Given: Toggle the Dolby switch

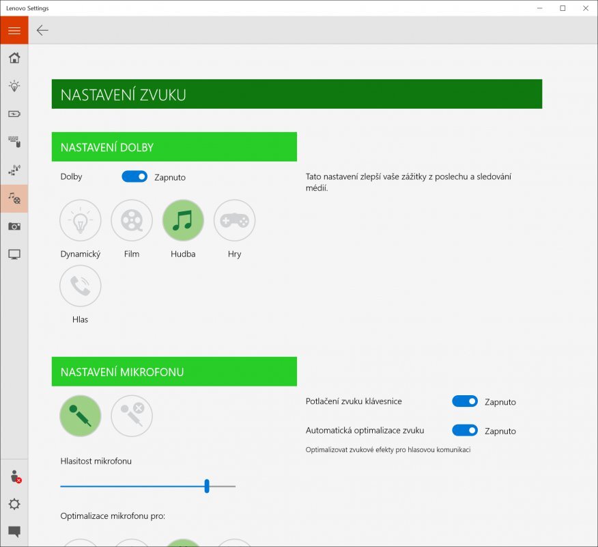Looking at the screenshot, I should point(134,176).
